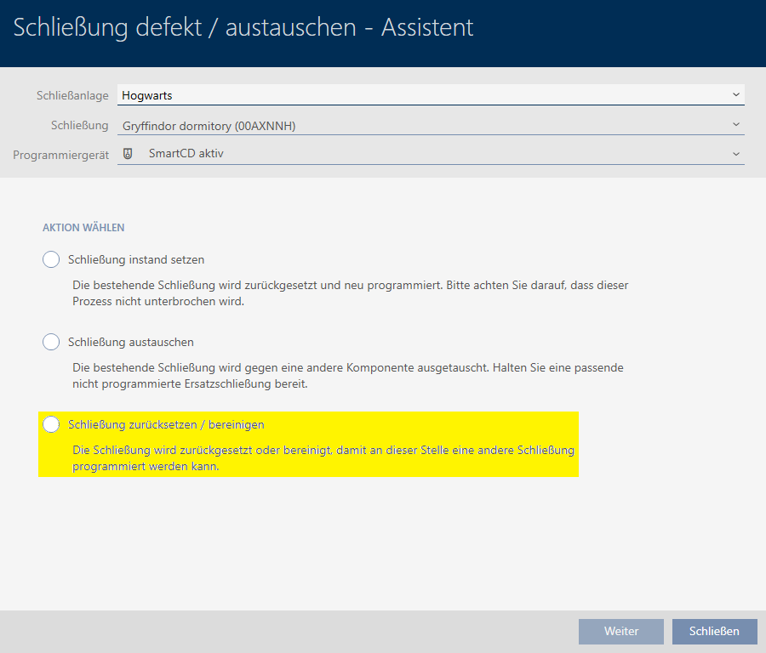
Task: Click the 'Schließung defekt / austauschen - Assistent' title
Action: coord(243,27)
